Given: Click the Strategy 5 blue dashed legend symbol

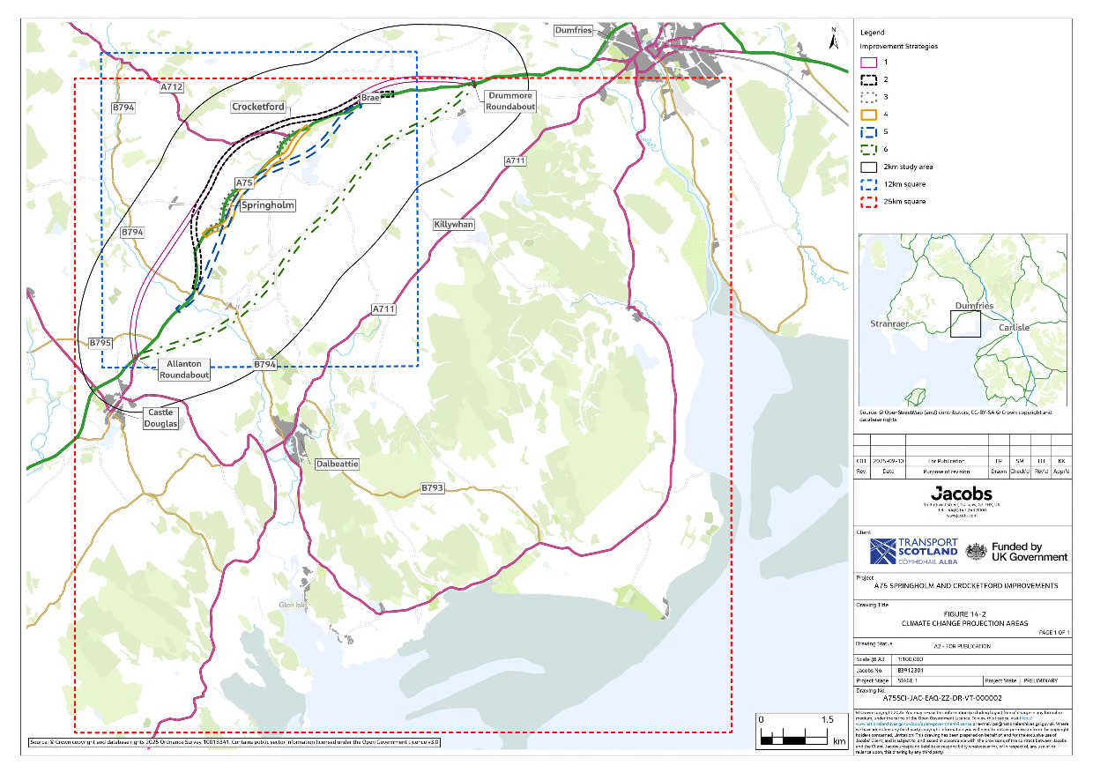Looking at the screenshot, I should [x=868, y=132].
